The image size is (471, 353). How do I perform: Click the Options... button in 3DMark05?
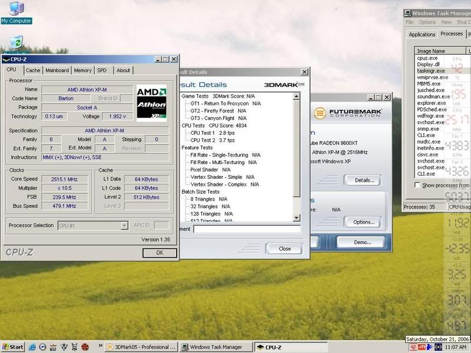pyautogui.click(x=363, y=222)
